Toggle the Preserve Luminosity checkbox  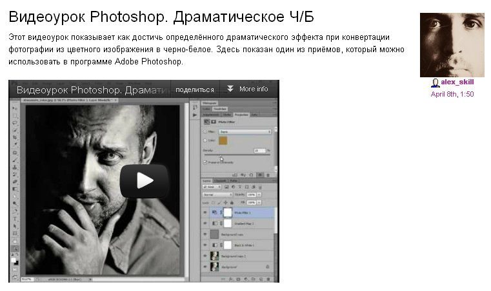coord(205,161)
